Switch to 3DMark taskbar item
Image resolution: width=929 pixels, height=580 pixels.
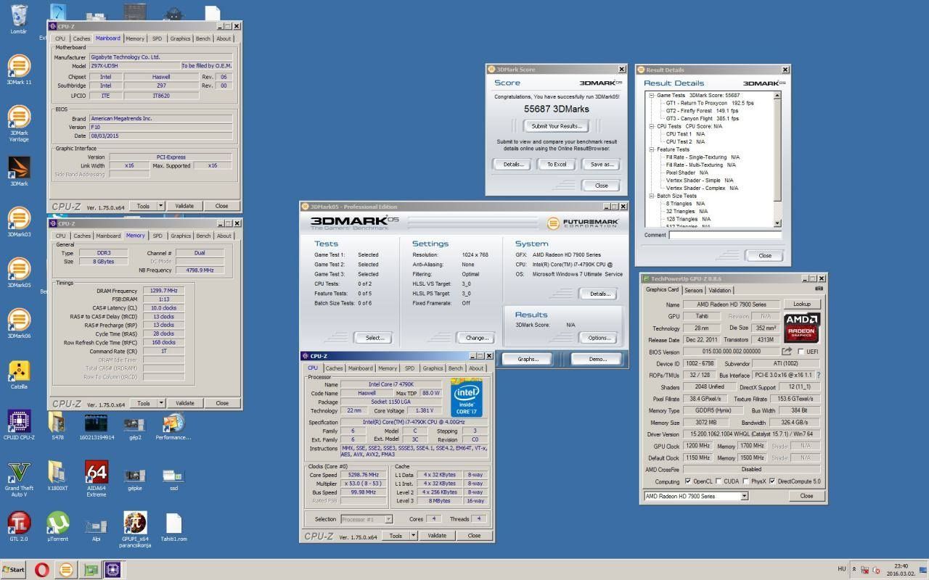(65, 570)
